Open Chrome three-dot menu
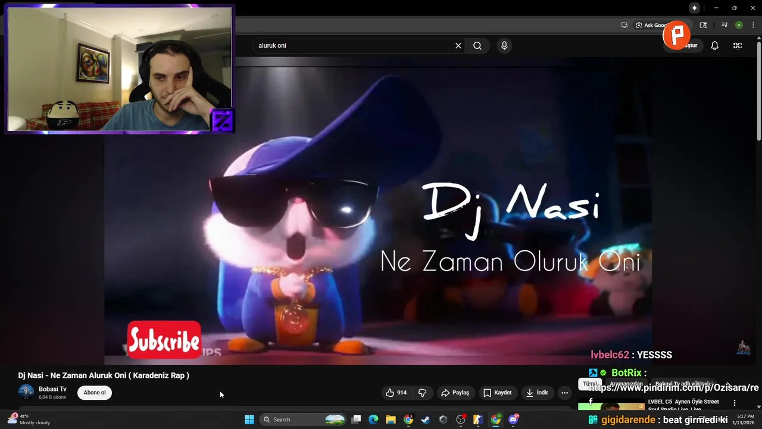The width and height of the screenshot is (762, 429). [753, 25]
